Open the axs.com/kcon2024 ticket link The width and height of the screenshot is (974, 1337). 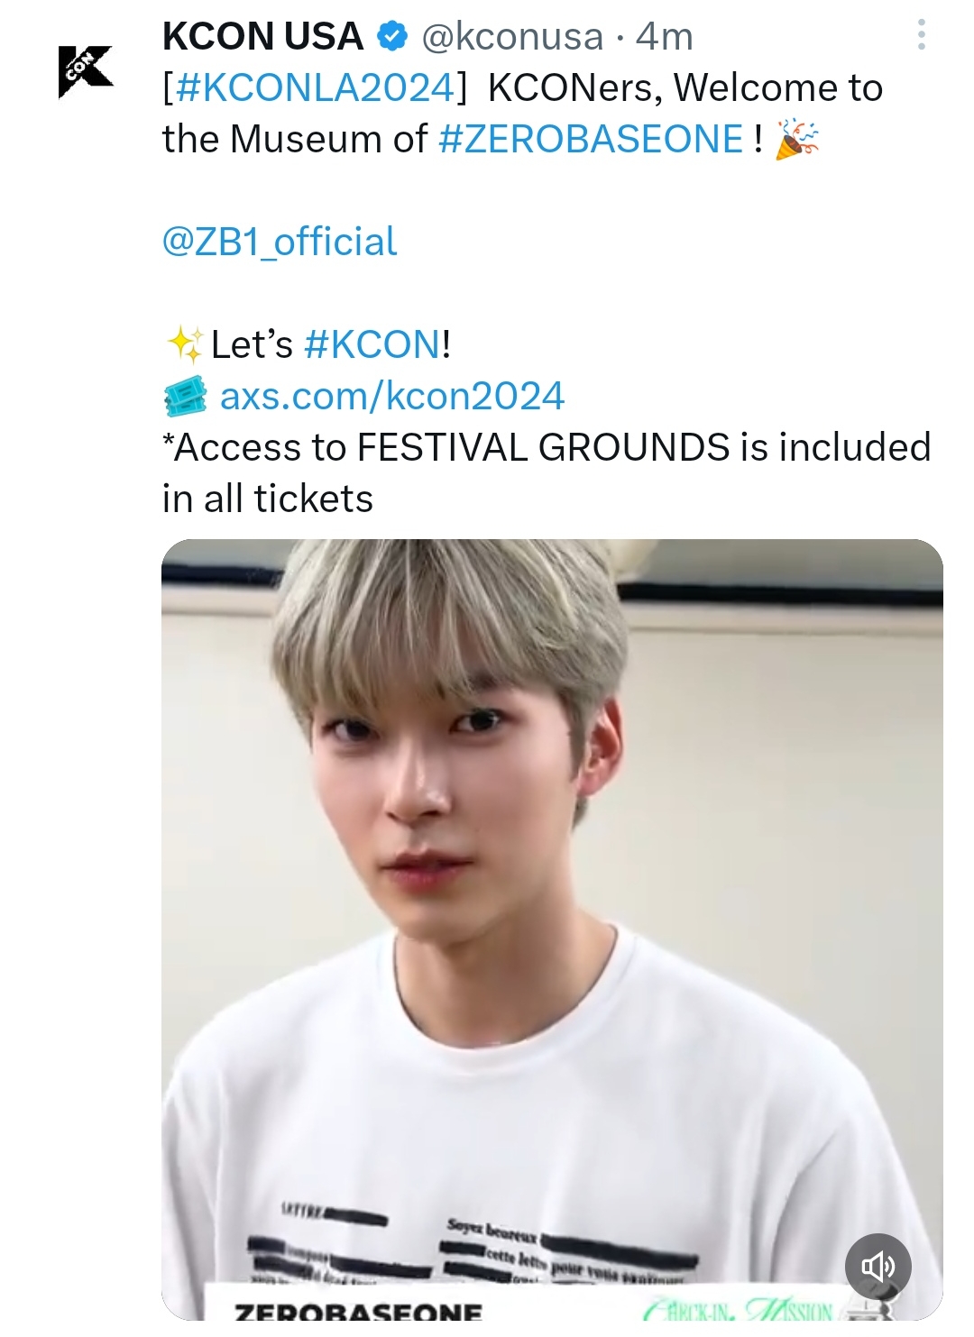(392, 396)
